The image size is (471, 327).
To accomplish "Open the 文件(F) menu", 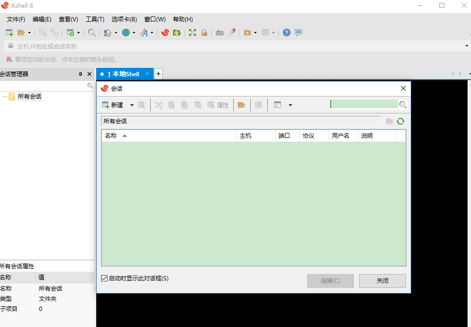I will (15, 19).
